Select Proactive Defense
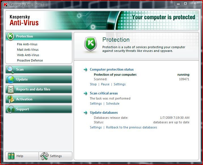The image size is (203, 165). click(30, 60)
